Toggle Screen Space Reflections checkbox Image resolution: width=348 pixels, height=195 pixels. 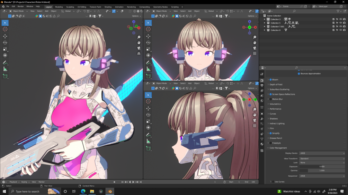coord(270,94)
